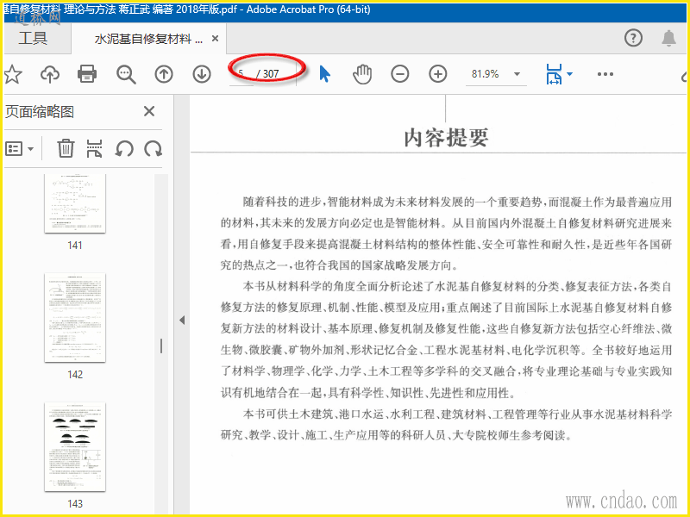Open the thumbnail options list menu
The height and width of the screenshot is (517, 690).
(x=20, y=148)
